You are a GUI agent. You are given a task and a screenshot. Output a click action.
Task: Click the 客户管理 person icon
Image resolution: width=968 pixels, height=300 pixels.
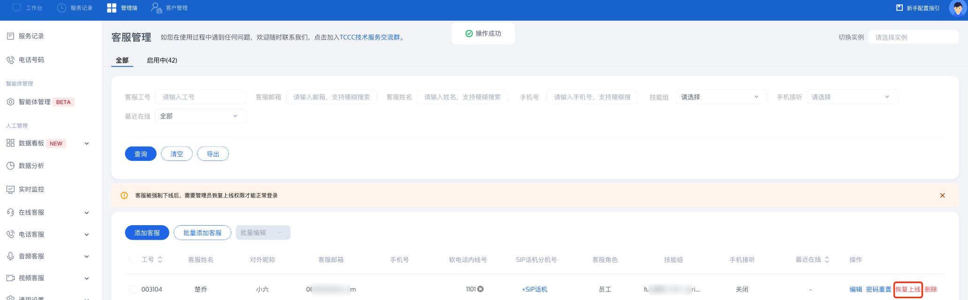(156, 8)
